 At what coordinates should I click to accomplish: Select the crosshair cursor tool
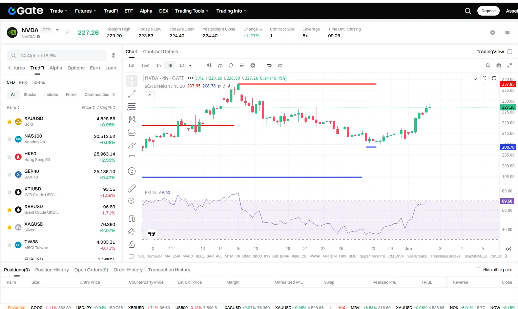[132, 81]
